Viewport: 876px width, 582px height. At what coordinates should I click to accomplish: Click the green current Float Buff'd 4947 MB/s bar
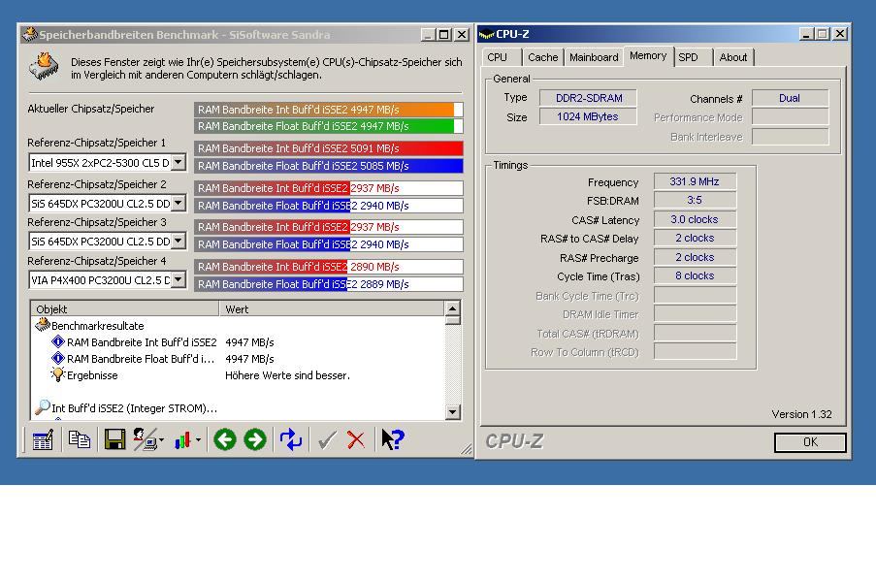(329, 126)
